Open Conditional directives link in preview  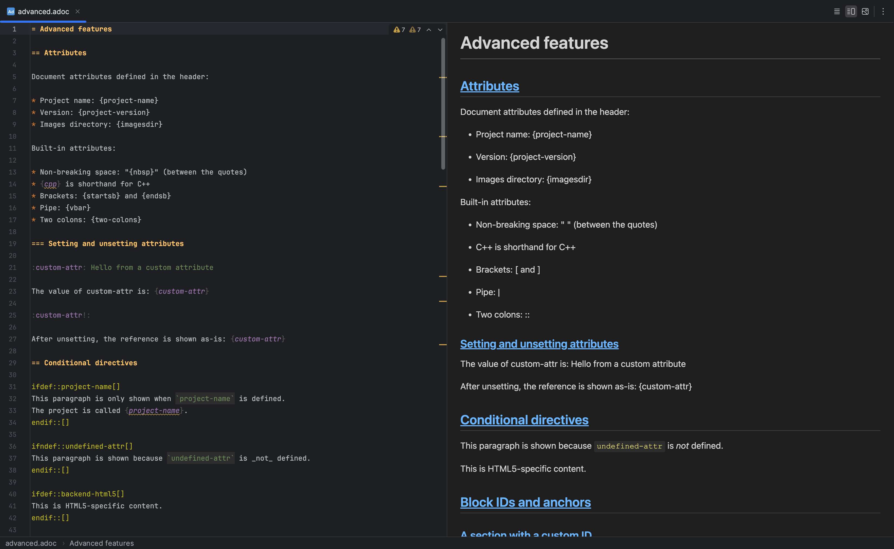524,420
